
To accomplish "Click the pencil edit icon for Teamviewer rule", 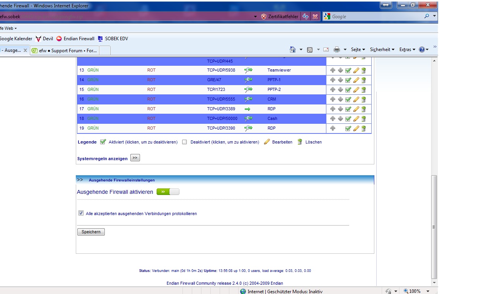I will pos(356,70).
